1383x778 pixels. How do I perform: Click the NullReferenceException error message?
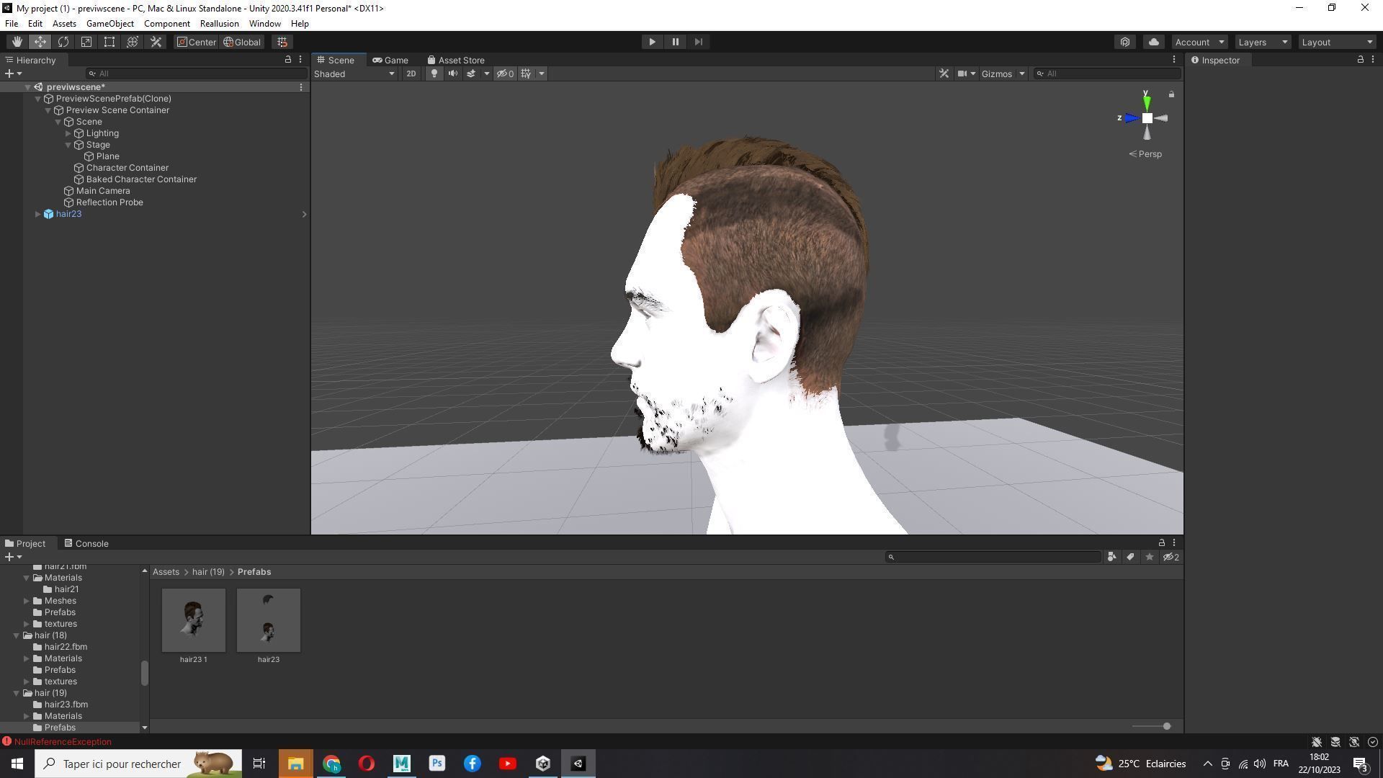pos(63,741)
